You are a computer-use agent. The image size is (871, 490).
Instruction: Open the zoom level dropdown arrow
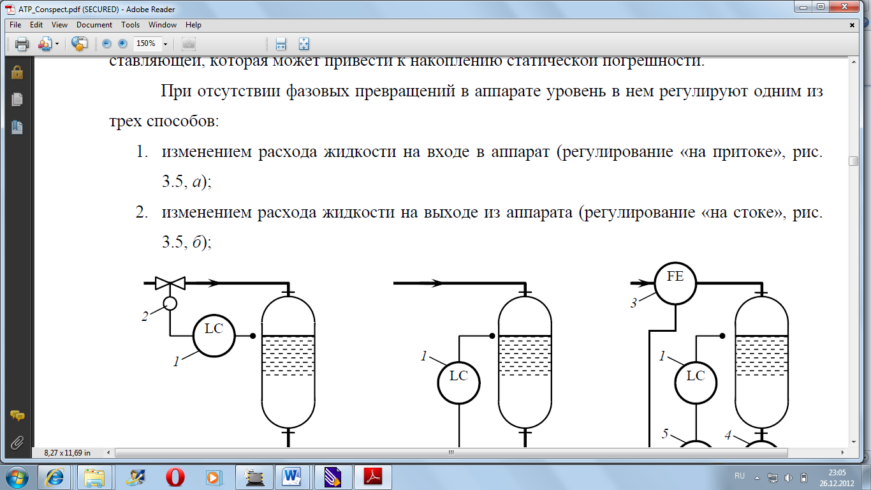click(x=165, y=44)
